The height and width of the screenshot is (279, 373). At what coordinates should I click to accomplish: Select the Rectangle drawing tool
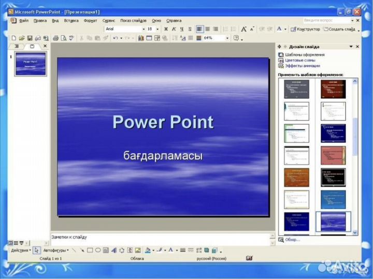click(x=90, y=250)
